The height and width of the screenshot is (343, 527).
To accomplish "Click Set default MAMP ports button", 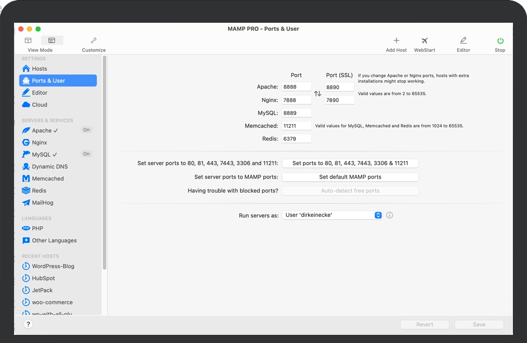I will (350, 177).
